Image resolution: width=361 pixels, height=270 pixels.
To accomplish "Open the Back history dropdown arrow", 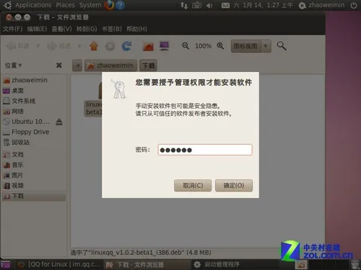I will click(38, 46).
